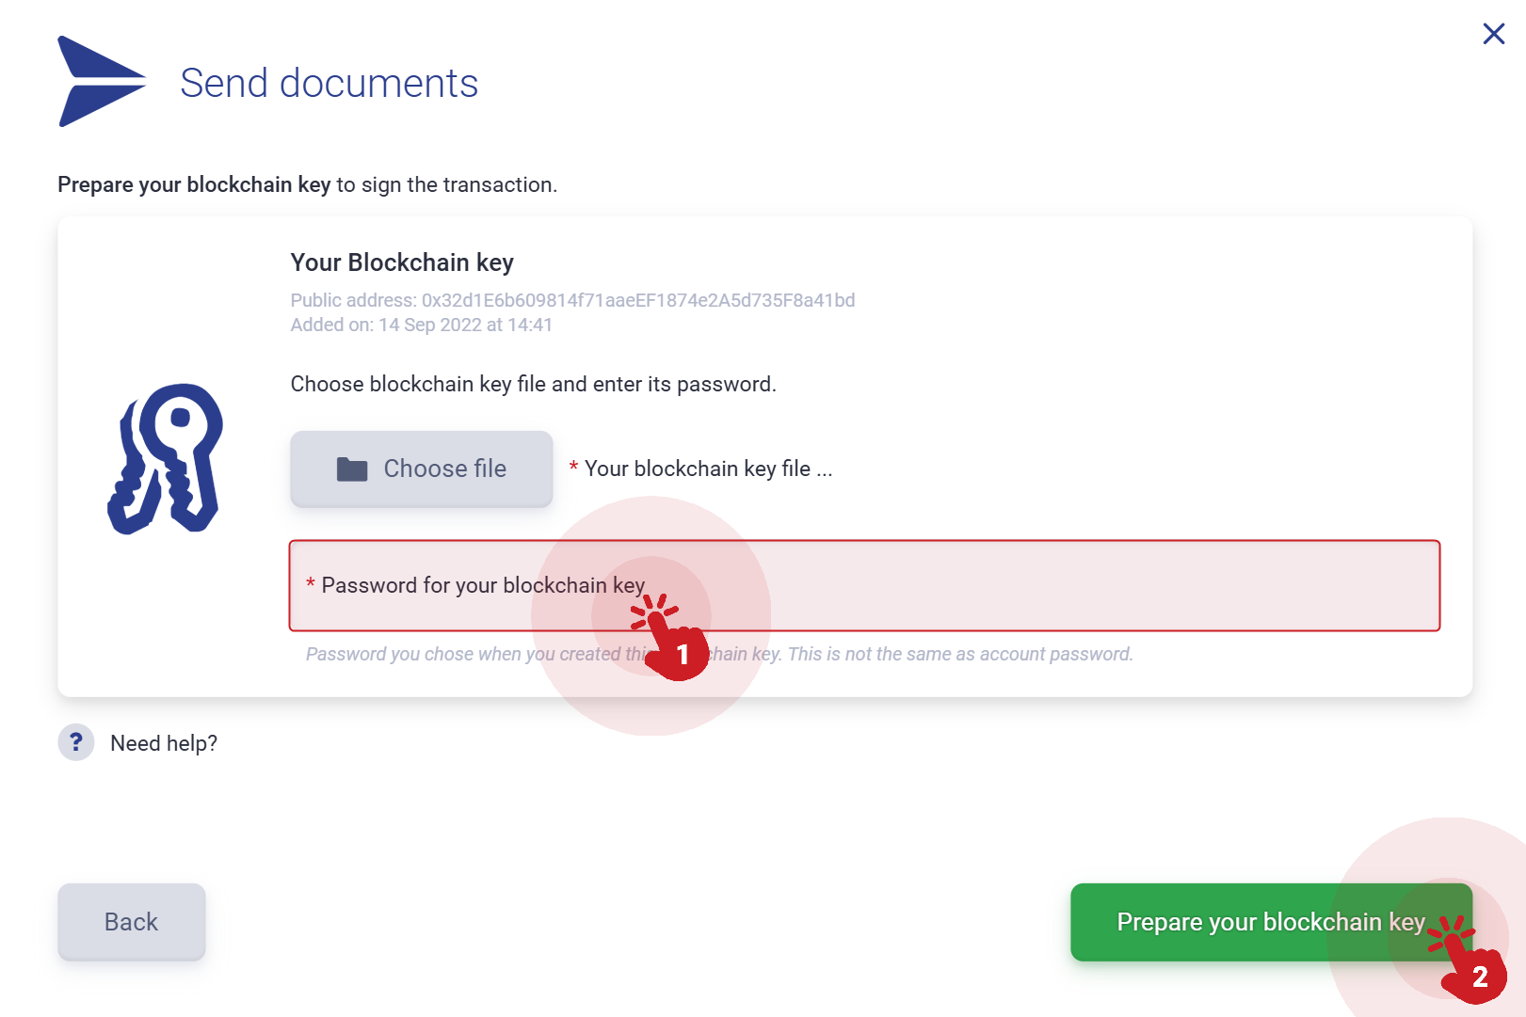The height and width of the screenshot is (1017, 1526).
Task: Click the Added on date line
Action: 421,325
